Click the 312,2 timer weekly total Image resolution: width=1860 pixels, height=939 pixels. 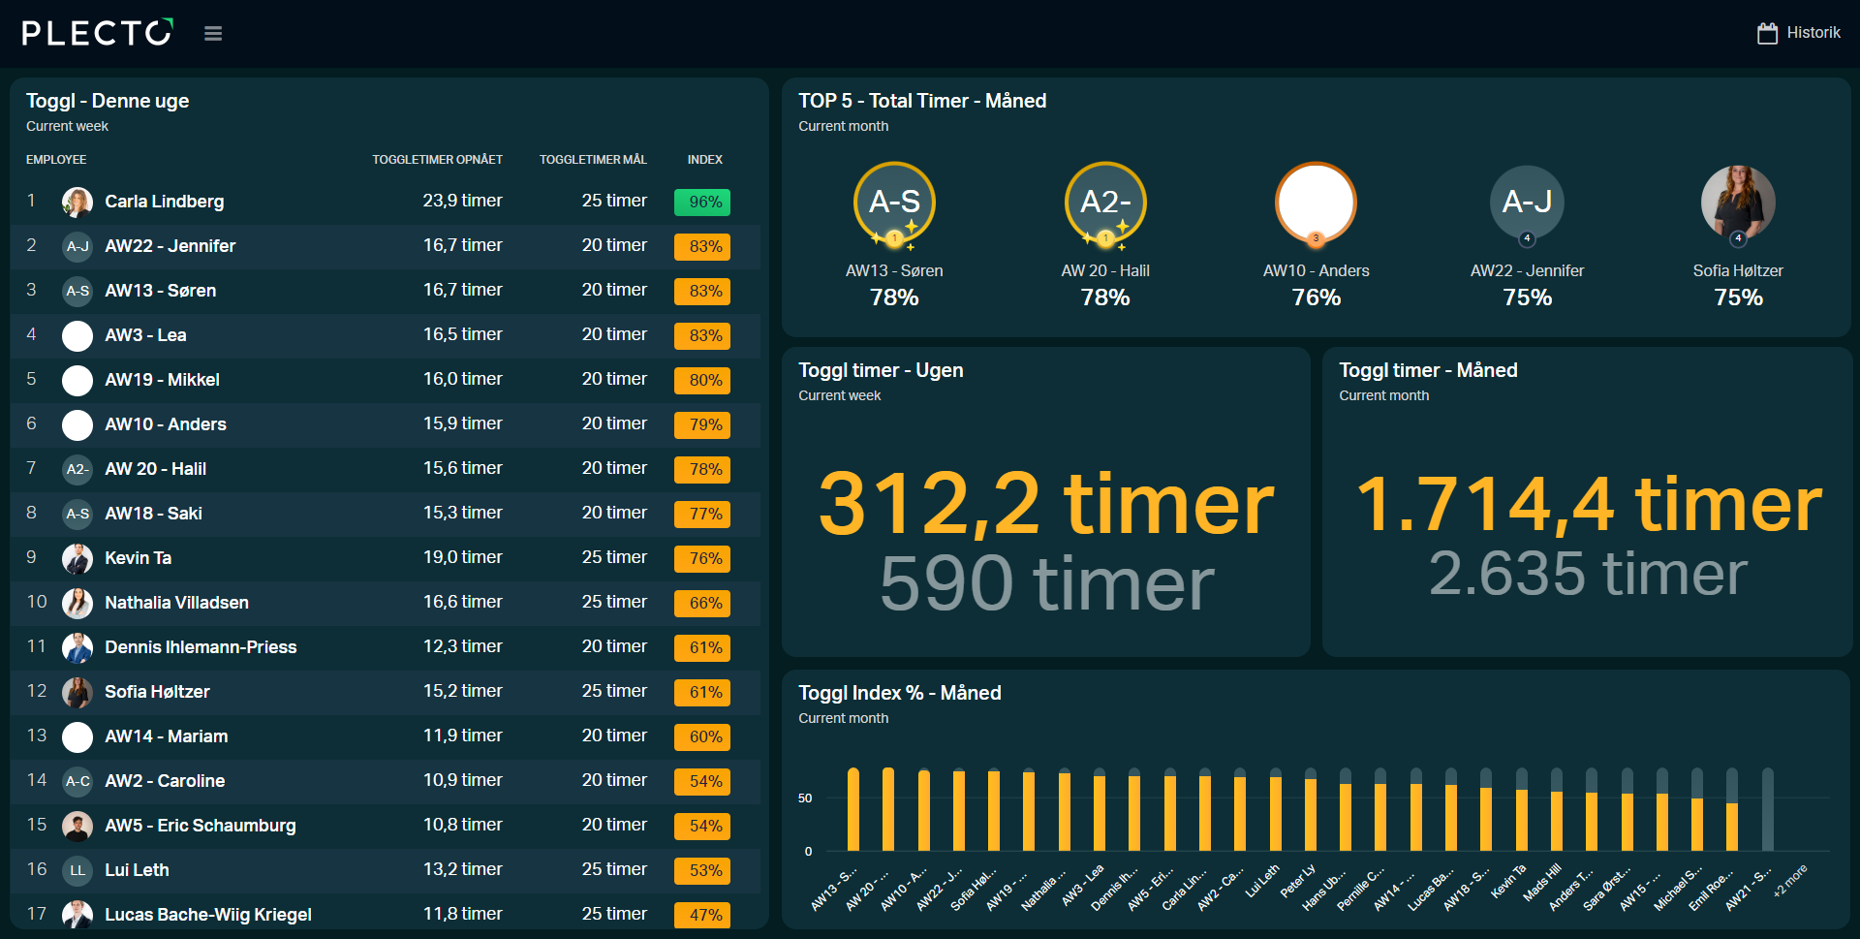pyautogui.click(x=1045, y=504)
